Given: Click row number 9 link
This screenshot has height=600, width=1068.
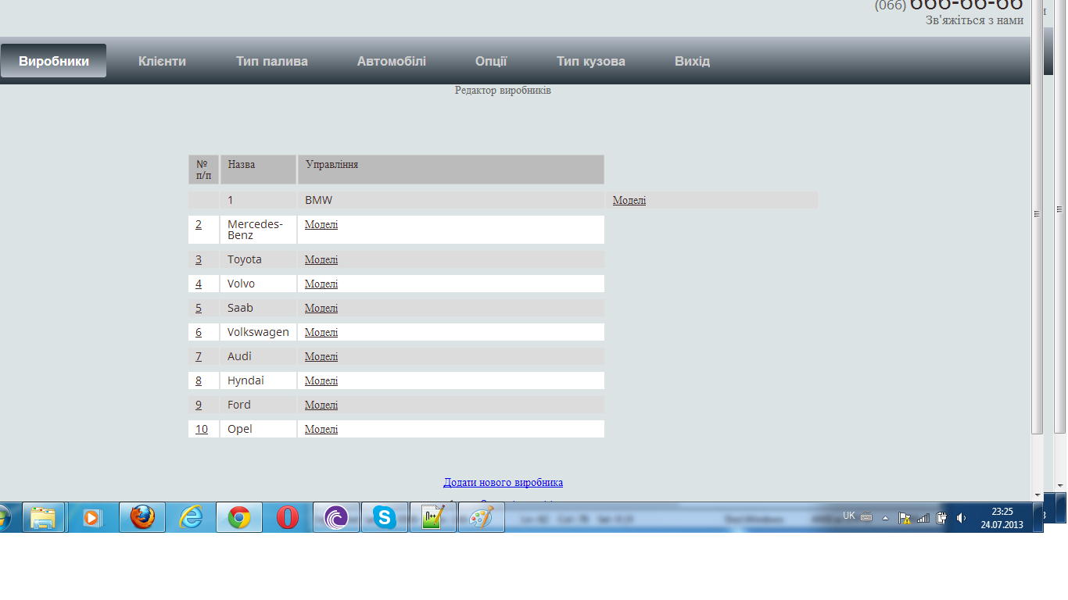Looking at the screenshot, I should (x=199, y=405).
